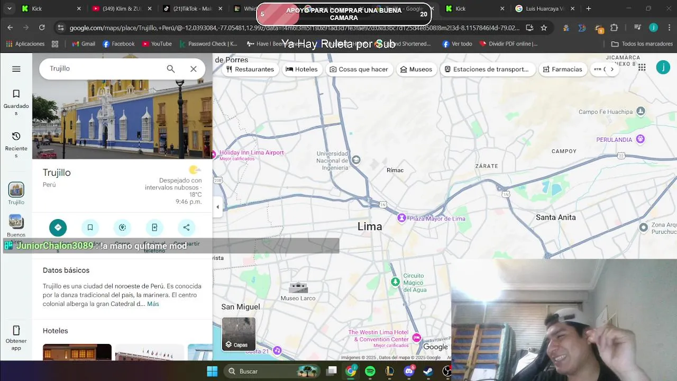Show more category chips with the arrow
The height and width of the screenshot is (381, 677).
(x=612, y=69)
